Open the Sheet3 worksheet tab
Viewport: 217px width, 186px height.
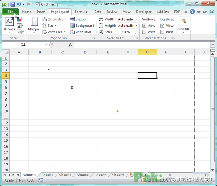(65, 175)
